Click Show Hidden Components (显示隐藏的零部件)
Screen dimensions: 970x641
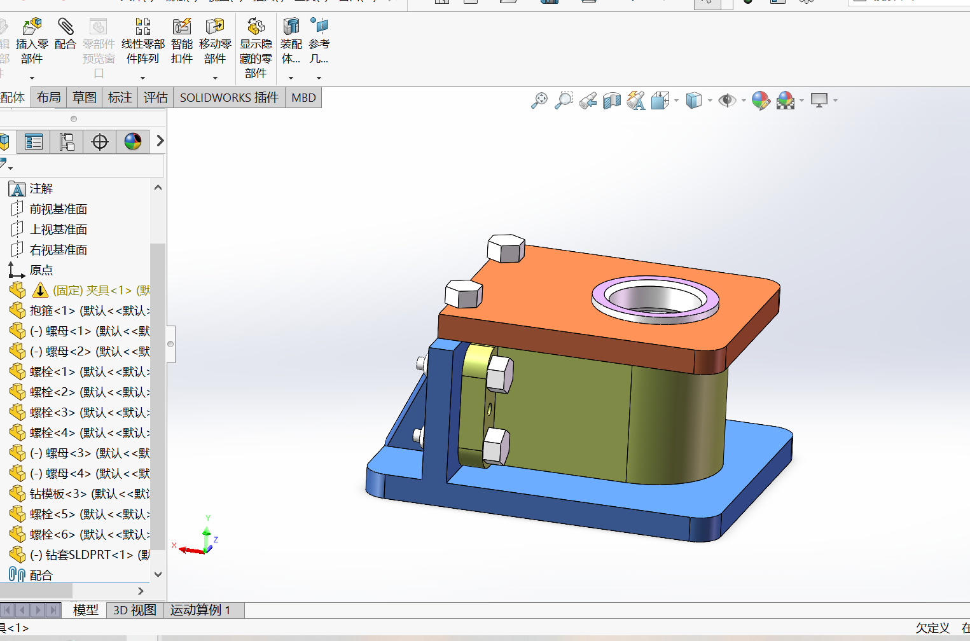[x=256, y=26]
